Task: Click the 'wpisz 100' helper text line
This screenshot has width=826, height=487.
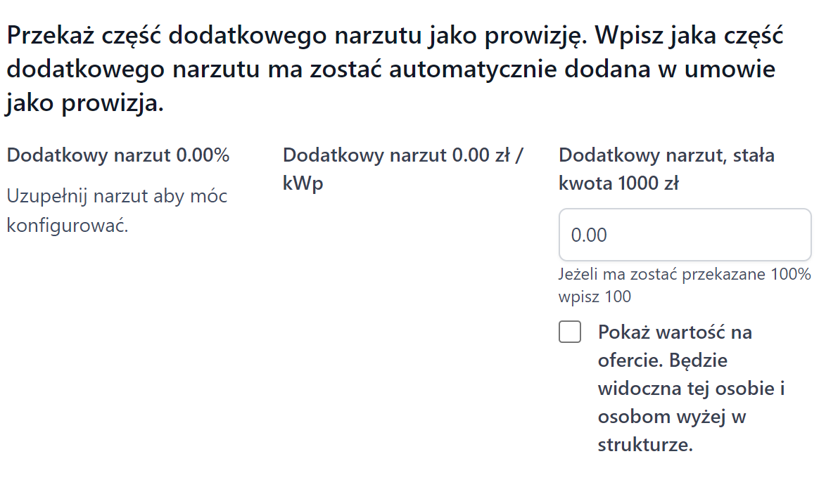Action: 595,297
